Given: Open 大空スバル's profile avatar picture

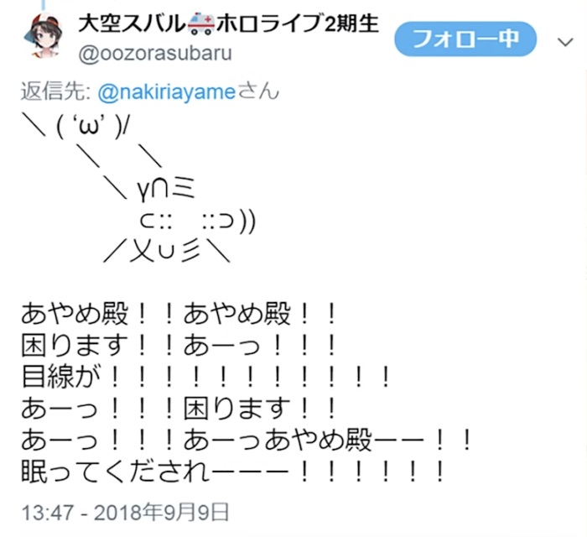Looking at the screenshot, I should 43,35.
